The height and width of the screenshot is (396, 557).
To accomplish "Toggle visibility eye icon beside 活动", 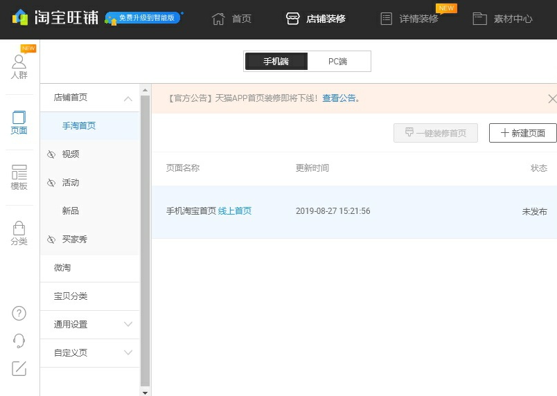I will 51,183.
